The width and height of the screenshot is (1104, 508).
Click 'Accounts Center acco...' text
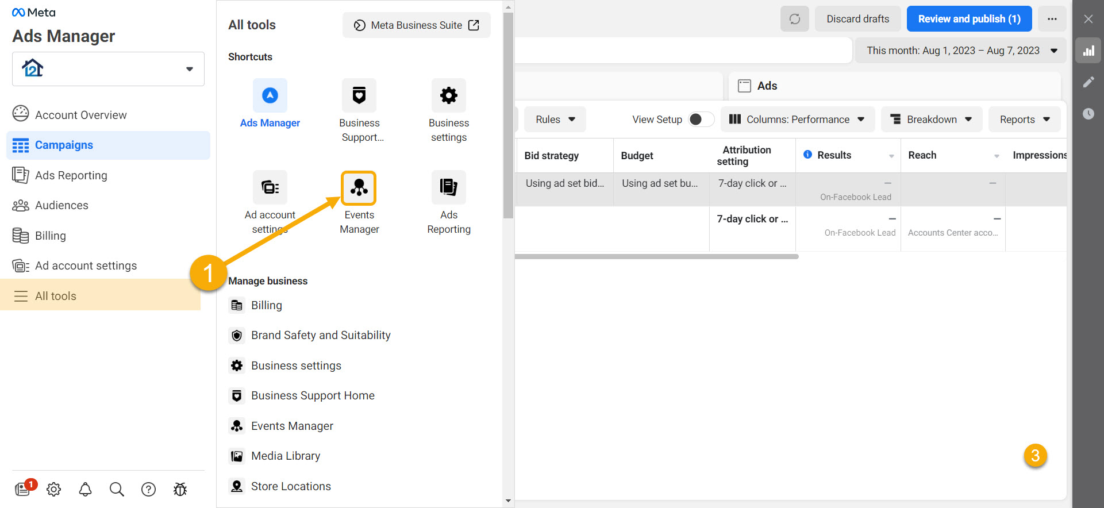[953, 233]
